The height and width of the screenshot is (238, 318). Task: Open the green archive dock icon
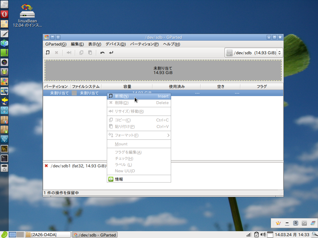click(x=4, y=53)
